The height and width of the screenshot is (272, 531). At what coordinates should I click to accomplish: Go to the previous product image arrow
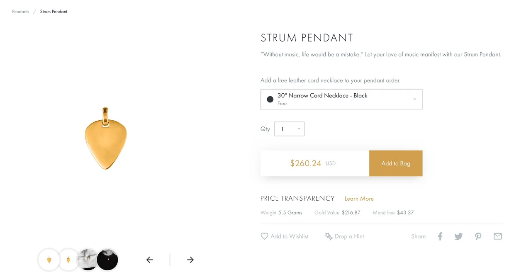[150, 260]
